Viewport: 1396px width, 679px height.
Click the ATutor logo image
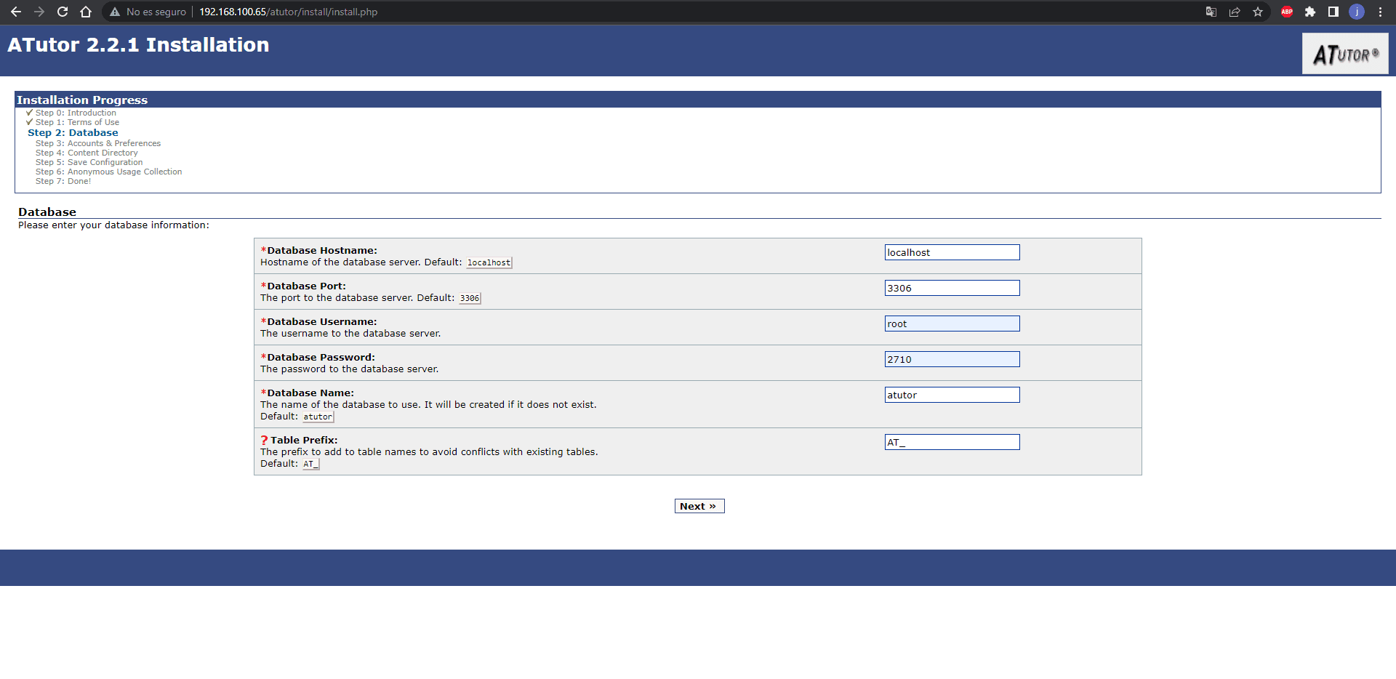point(1345,54)
